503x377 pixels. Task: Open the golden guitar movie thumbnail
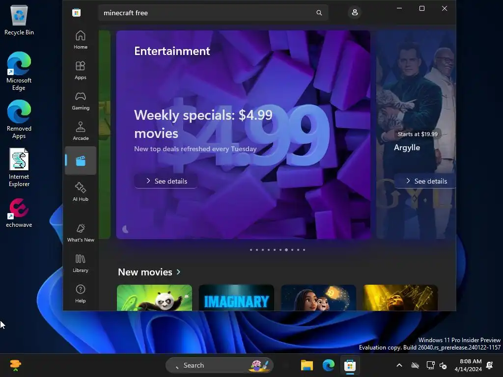[400, 297]
